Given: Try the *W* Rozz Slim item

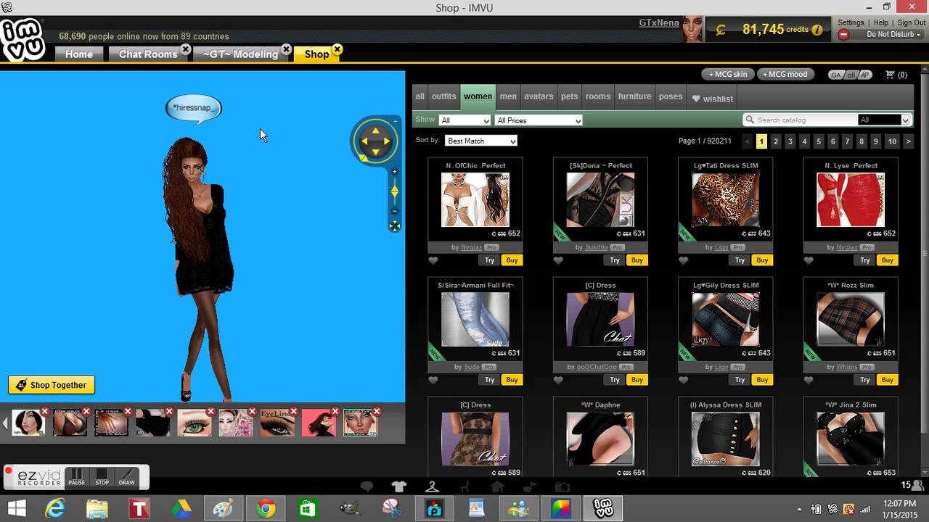Looking at the screenshot, I should pos(864,380).
